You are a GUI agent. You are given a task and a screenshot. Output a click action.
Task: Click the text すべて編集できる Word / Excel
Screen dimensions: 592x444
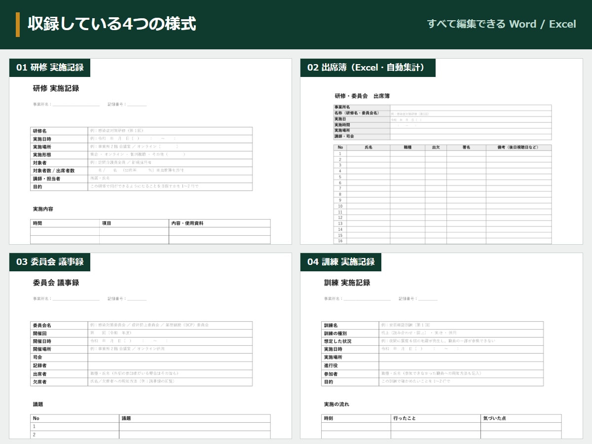point(501,24)
